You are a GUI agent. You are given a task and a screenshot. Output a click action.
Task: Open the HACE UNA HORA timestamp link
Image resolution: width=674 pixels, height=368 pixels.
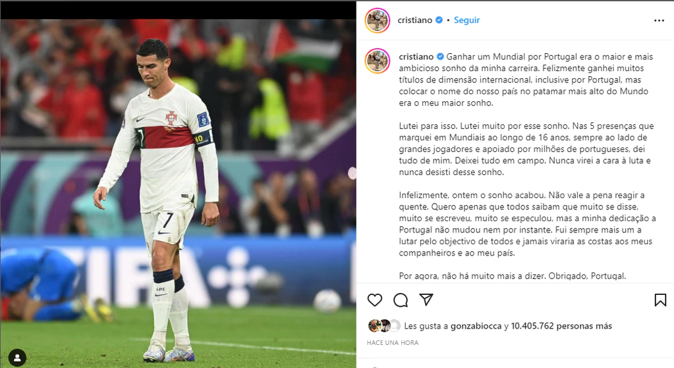(393, 343)
